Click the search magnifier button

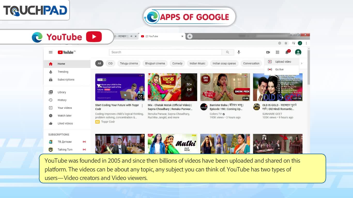228,52
